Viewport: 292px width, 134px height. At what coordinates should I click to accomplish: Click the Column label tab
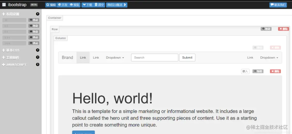click(60, 38)
